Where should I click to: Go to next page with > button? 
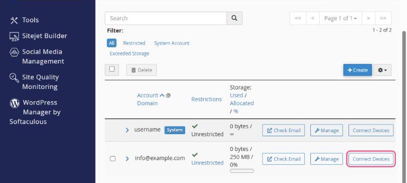(368, 18)
